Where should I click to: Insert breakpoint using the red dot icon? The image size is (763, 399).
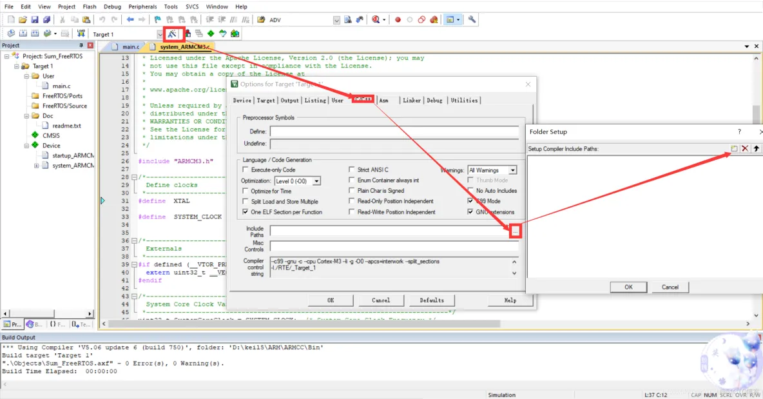coord(398,19)
